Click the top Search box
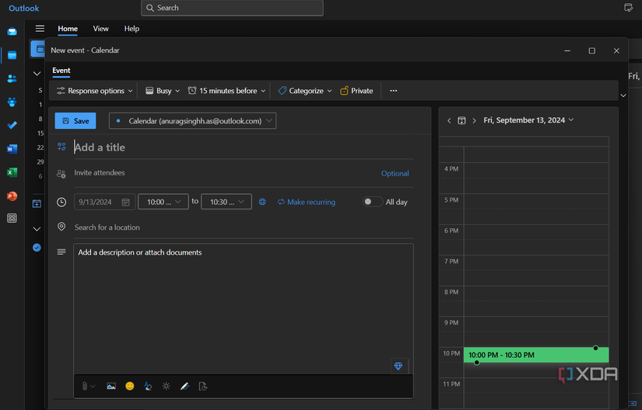The width and height of the screenshot is (642, 410). [232, 8]
